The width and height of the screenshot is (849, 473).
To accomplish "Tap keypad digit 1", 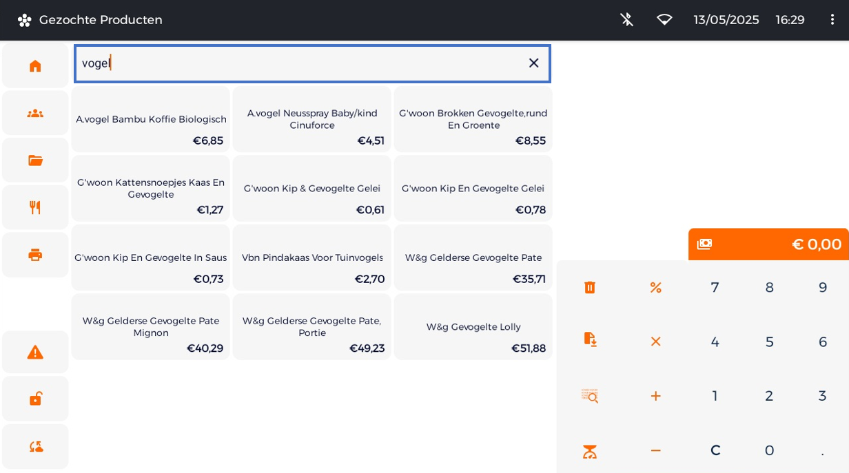I will [715, 396].
